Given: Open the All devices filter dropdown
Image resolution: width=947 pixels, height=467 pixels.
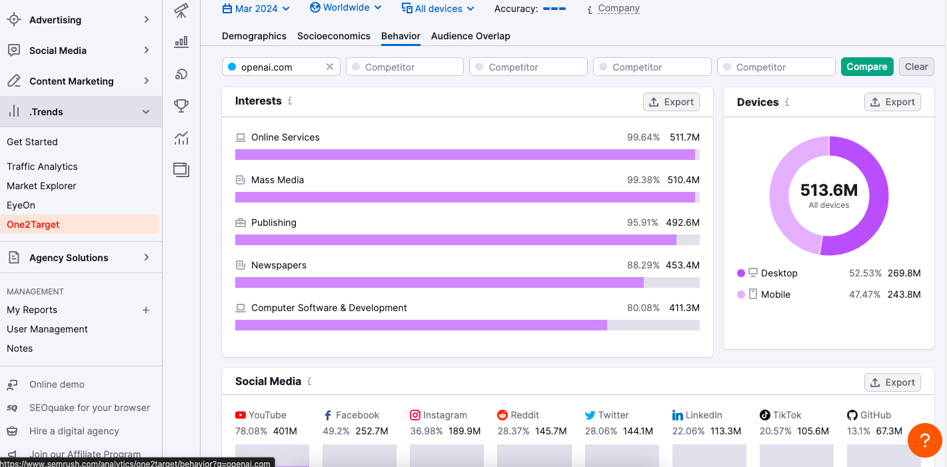Looking at the screenshot, I should click(438, 9).
